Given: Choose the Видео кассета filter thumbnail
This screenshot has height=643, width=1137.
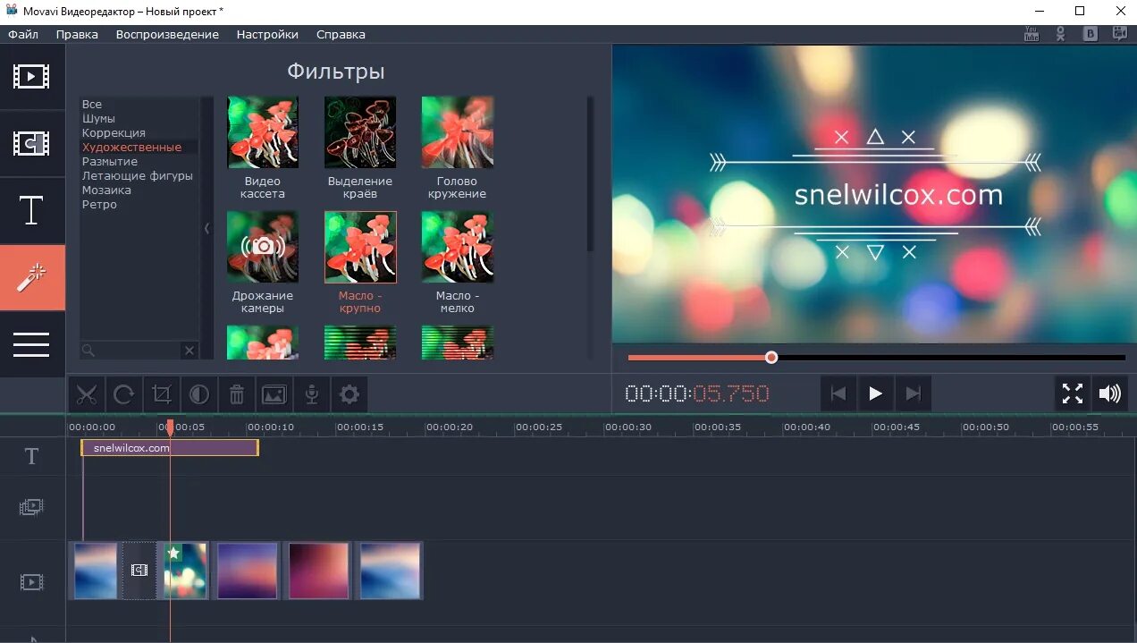Looking at the screenshot, I should click(263, 132).
